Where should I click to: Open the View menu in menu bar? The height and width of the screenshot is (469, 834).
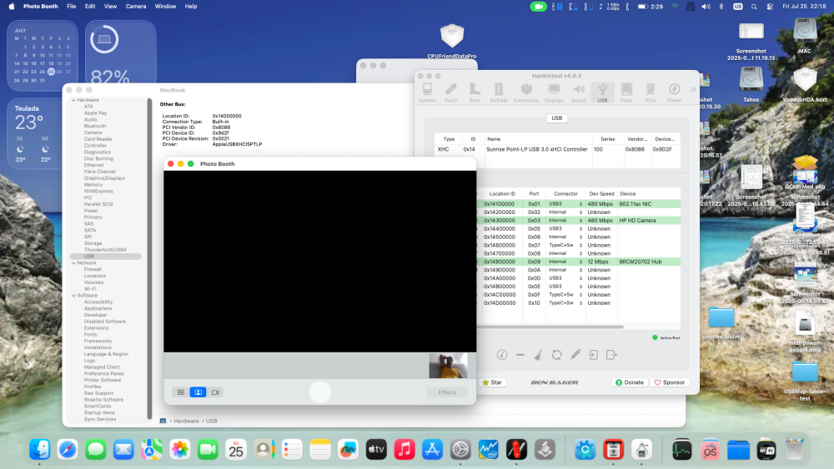pyautogui.click(x=110, y=7)
